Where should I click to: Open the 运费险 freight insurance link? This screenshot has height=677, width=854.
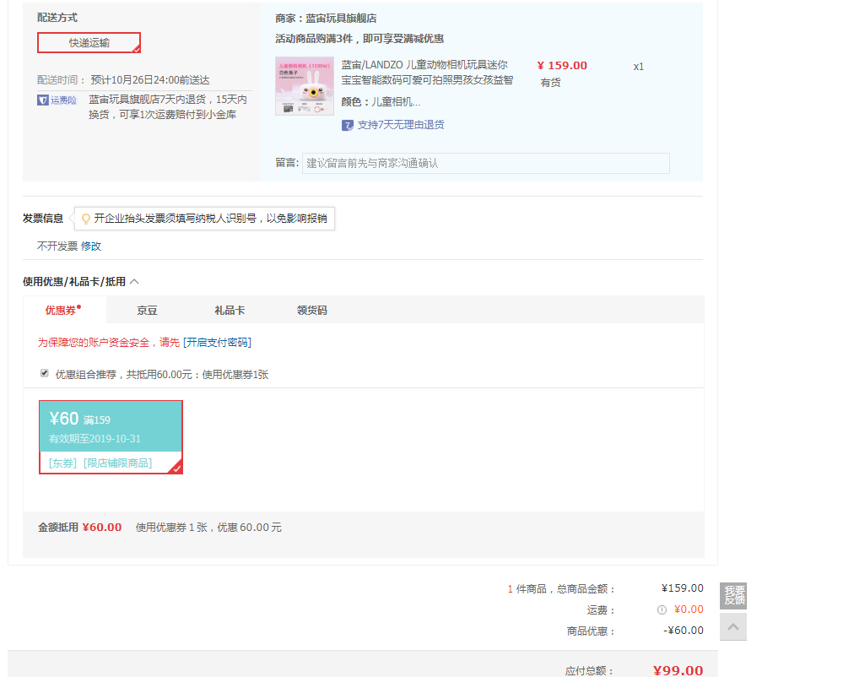64,100
